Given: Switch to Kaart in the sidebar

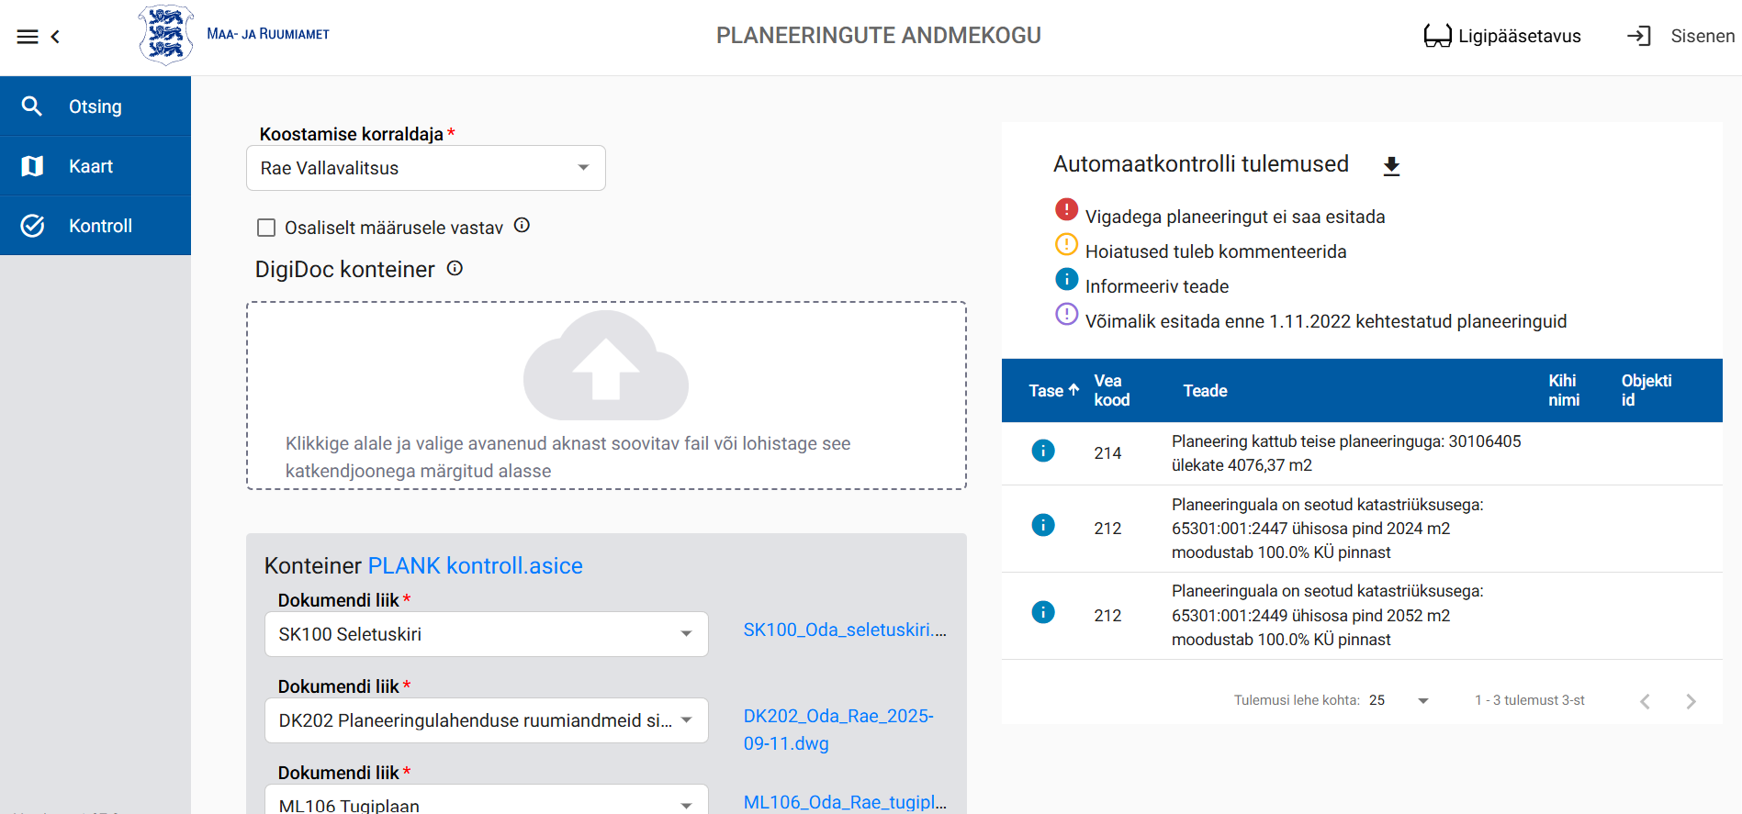Looking at the screenshot, I should 96,166.
